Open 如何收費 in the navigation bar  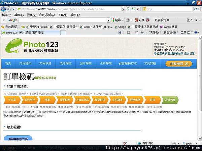click(45, 63)
